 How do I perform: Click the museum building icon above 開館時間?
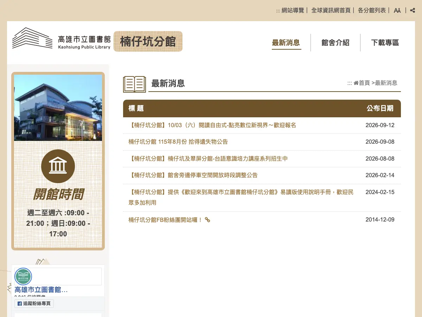58,166
